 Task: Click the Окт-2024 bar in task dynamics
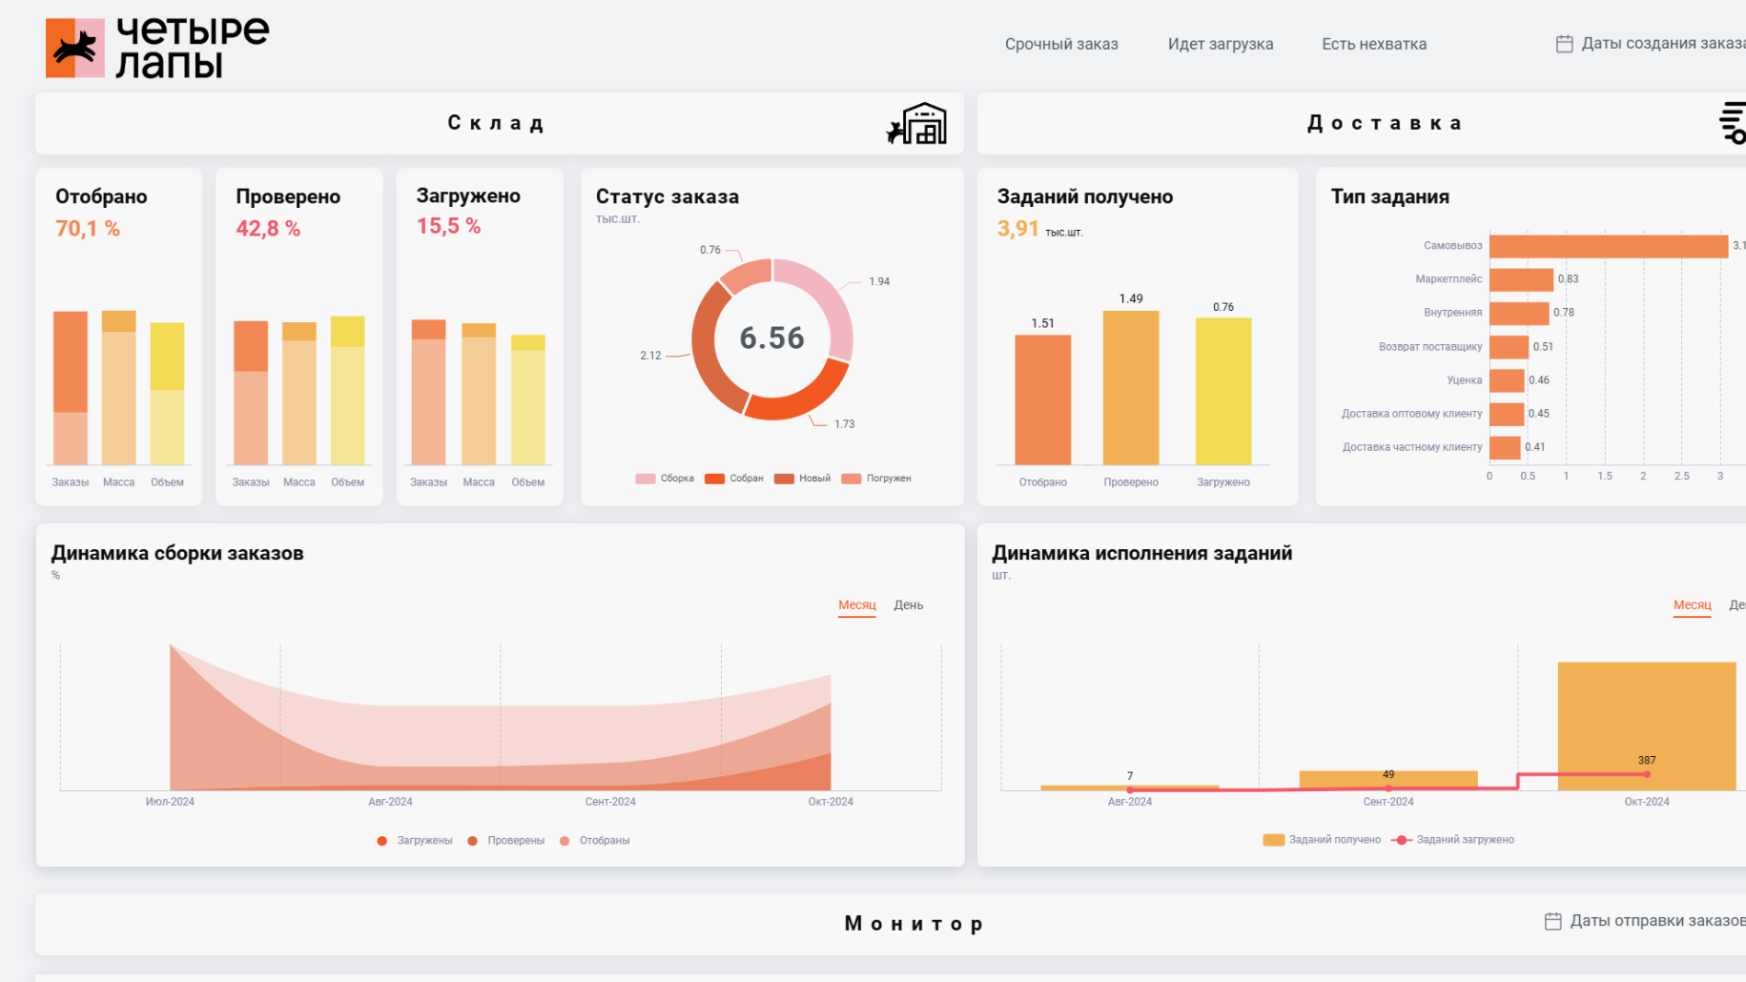click(x=1647, y=726)
